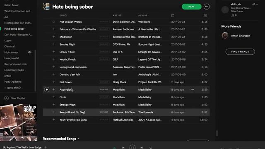Viewport: 265px width, 149px height.
Task: Add Meditation to library with plus
Action: [x=54, y=37]
